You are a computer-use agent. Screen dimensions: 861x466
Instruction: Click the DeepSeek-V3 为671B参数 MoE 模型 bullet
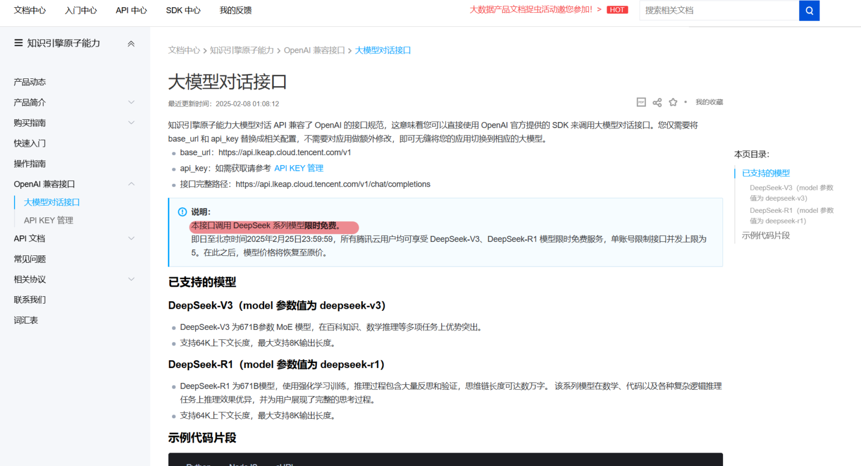point(331,327)
